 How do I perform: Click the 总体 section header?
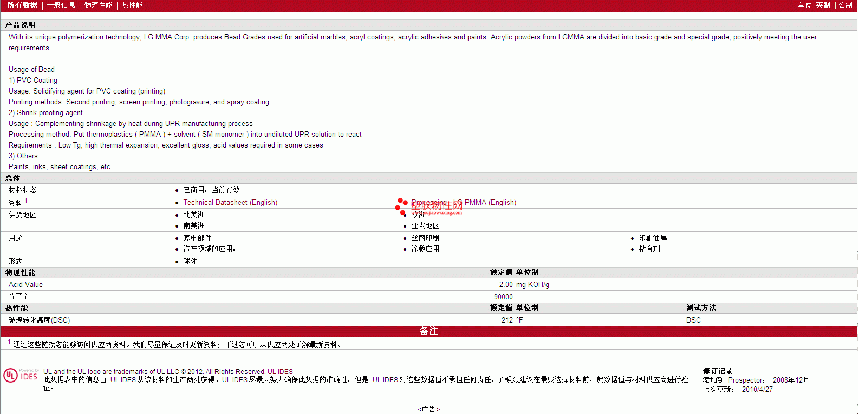pos(13,178)
